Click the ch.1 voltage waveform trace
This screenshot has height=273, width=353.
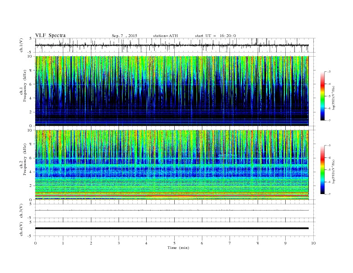172,45
